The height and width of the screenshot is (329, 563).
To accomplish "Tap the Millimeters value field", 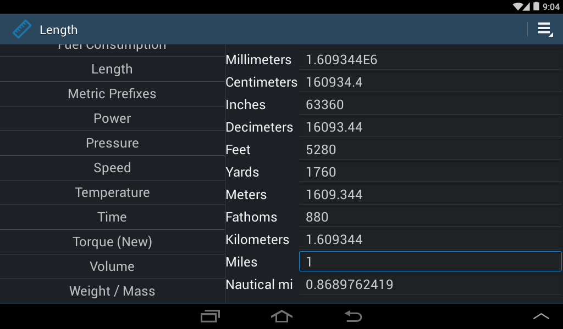I will point(430,59).
